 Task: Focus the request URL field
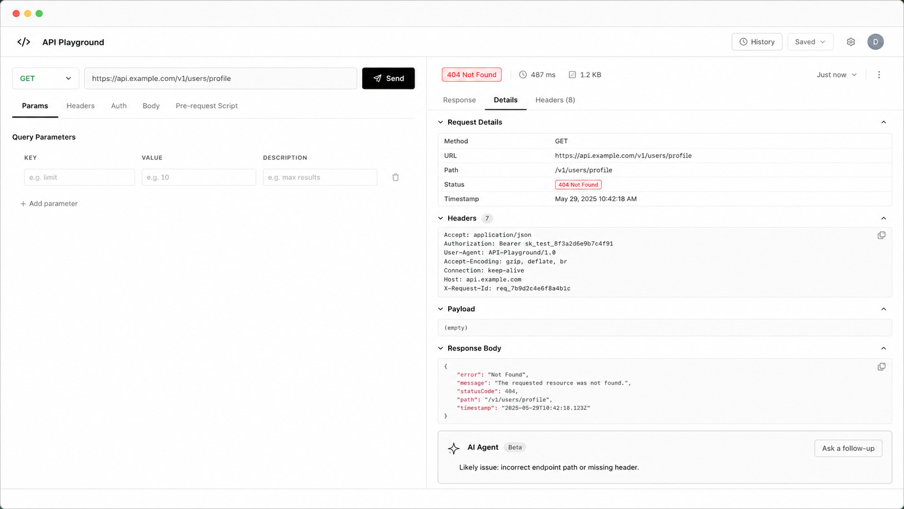(221, 78)
